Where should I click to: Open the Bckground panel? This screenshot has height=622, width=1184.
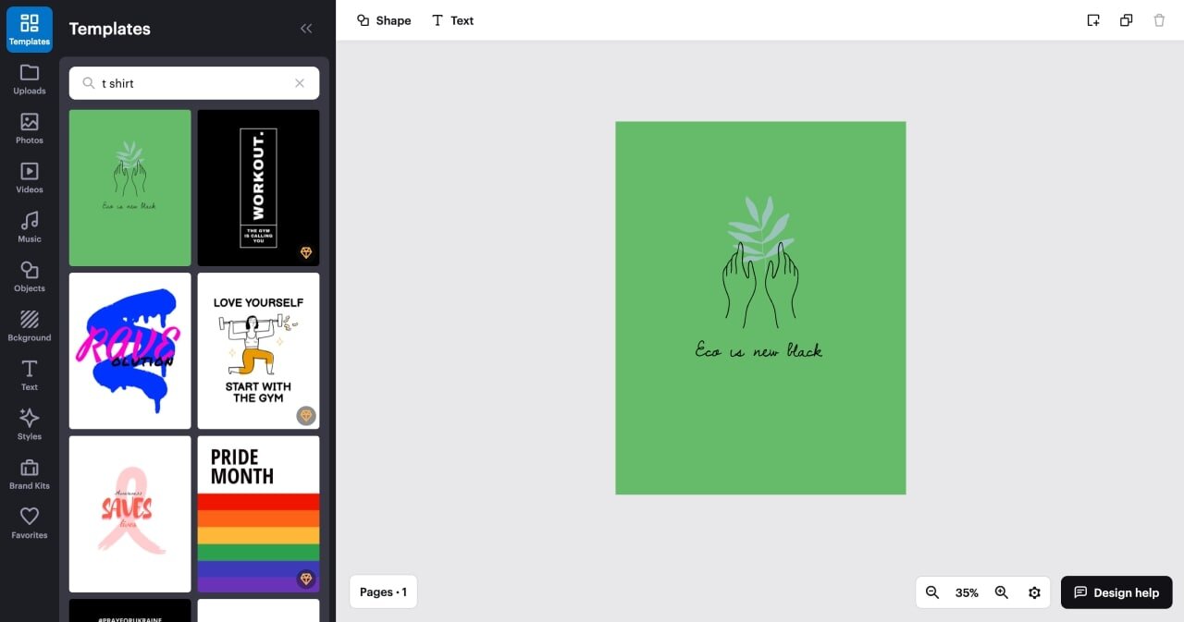tap(30, 325)
